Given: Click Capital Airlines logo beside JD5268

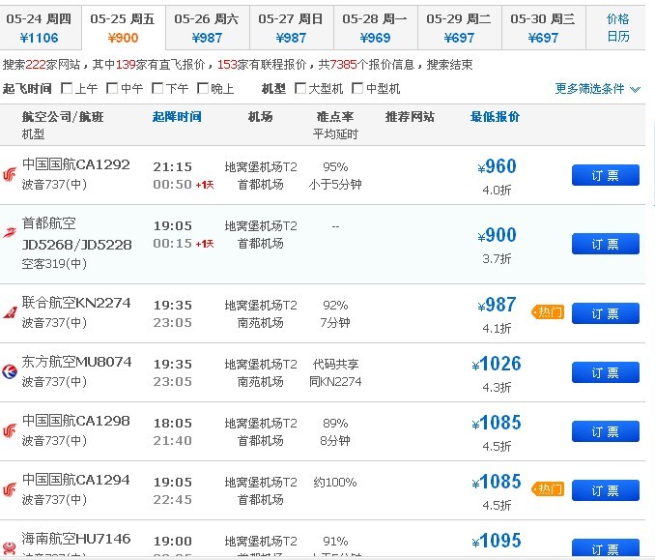Looking at the screenshot, I should (10, 232).
